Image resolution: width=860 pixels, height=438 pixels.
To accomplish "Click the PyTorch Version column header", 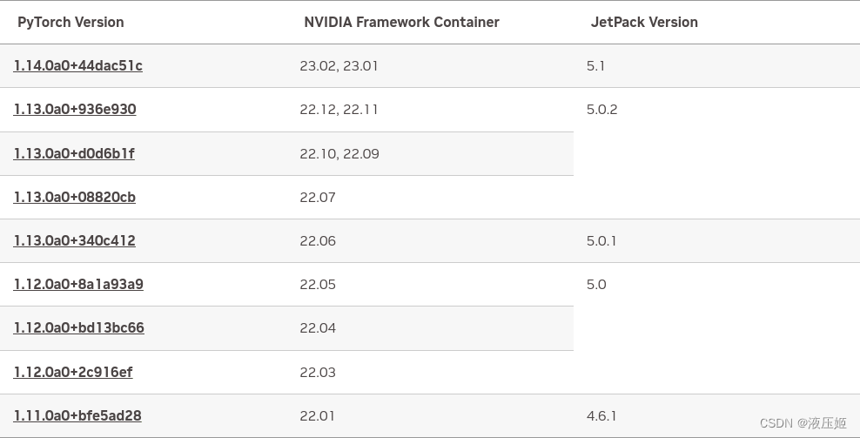I will tap(71, 23).
